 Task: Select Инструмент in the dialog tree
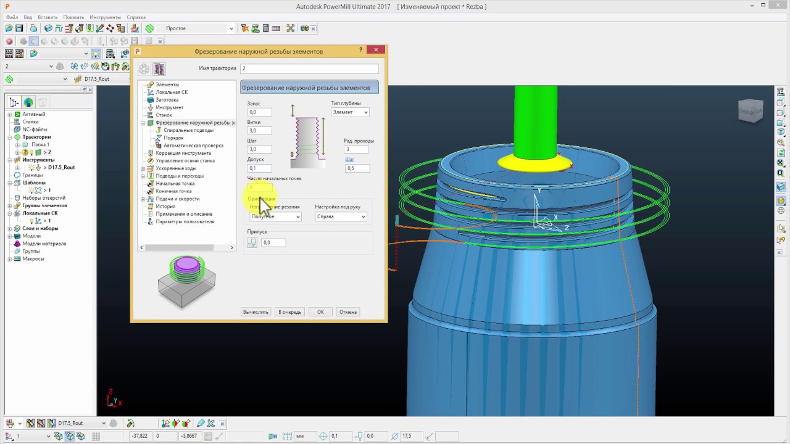point(170,107)
